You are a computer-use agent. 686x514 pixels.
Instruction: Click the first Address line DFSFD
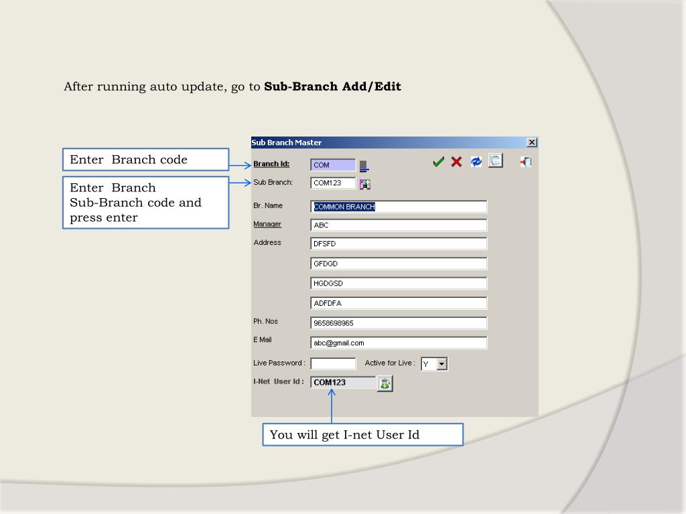[399, 244]
